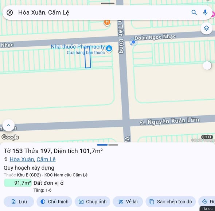This screenshot has height=211, width=215.
Task: Open the Cẩm Lệ link
Action: 46,160
